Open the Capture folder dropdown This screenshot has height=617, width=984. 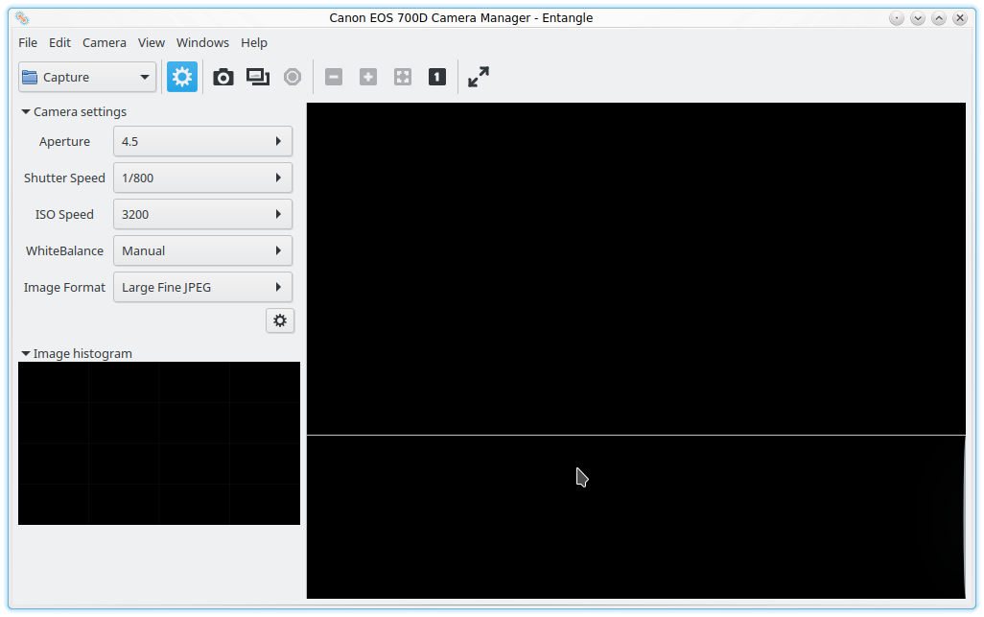87,77
